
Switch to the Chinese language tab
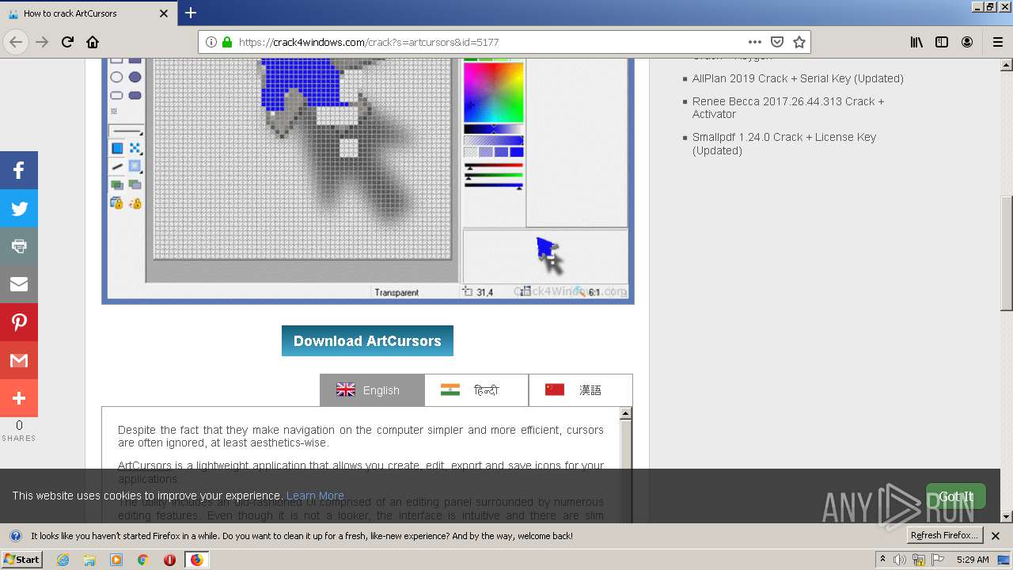click(x=581, y=390)
